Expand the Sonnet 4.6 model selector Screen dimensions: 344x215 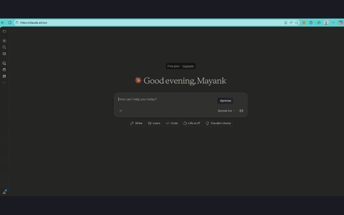pos(226,111)
